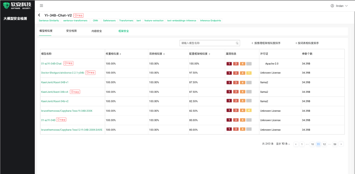Click the Safetensors tag

[109, 21]
